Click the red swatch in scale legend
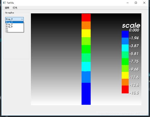 [125, 90]
